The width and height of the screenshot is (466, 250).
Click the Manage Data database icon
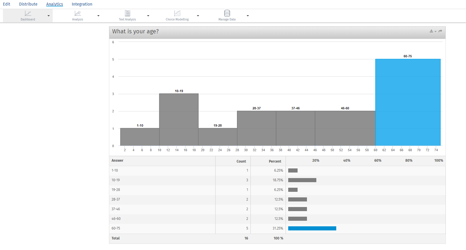(x=227, y=13)
